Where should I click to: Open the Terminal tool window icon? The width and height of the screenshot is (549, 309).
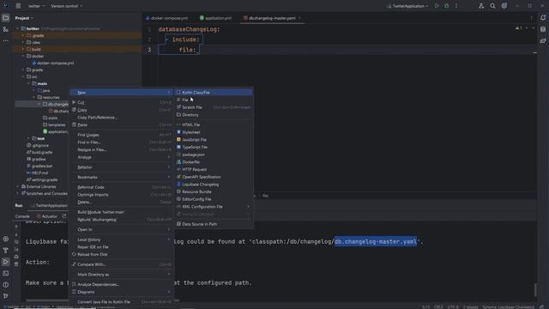pos(6,273)
